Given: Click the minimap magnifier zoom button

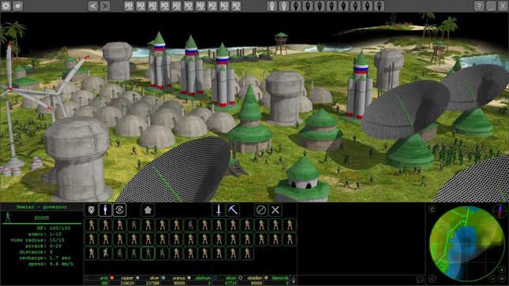Looking at the screenshot, I should pos(432,210).
